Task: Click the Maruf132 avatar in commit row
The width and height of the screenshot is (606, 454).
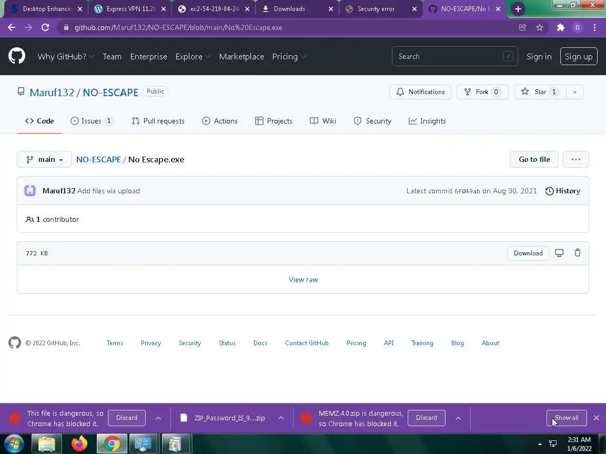Action: (x=30, y=191)
